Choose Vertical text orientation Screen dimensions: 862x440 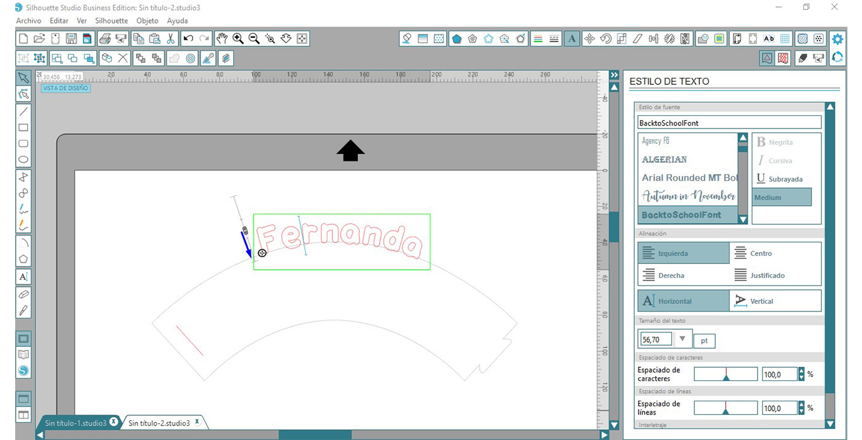[x=775, y=301]
